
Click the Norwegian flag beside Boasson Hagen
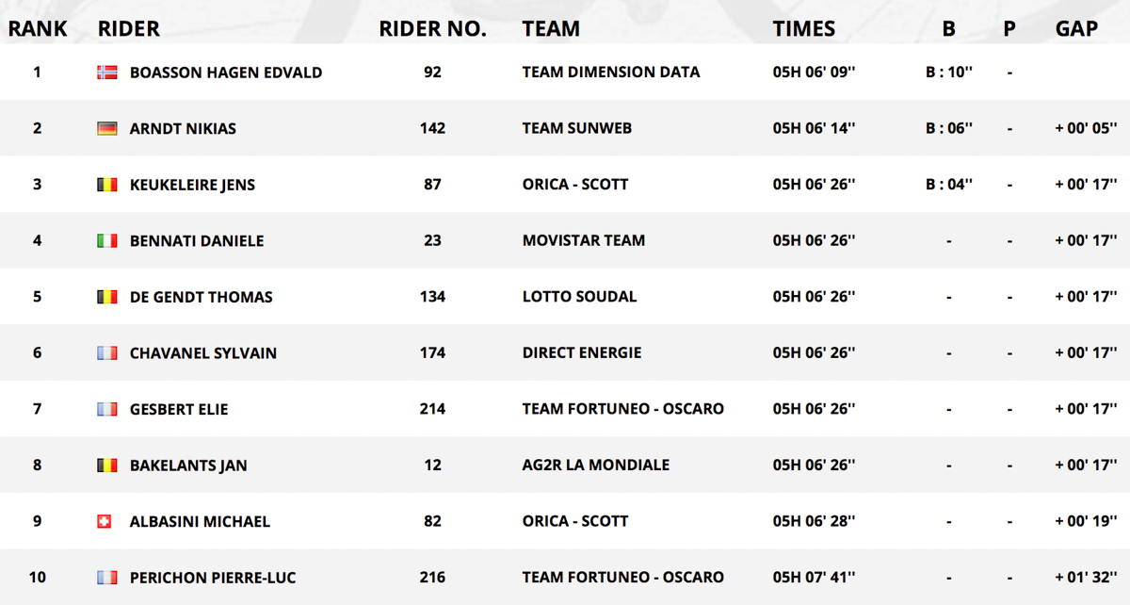[107, 73]
